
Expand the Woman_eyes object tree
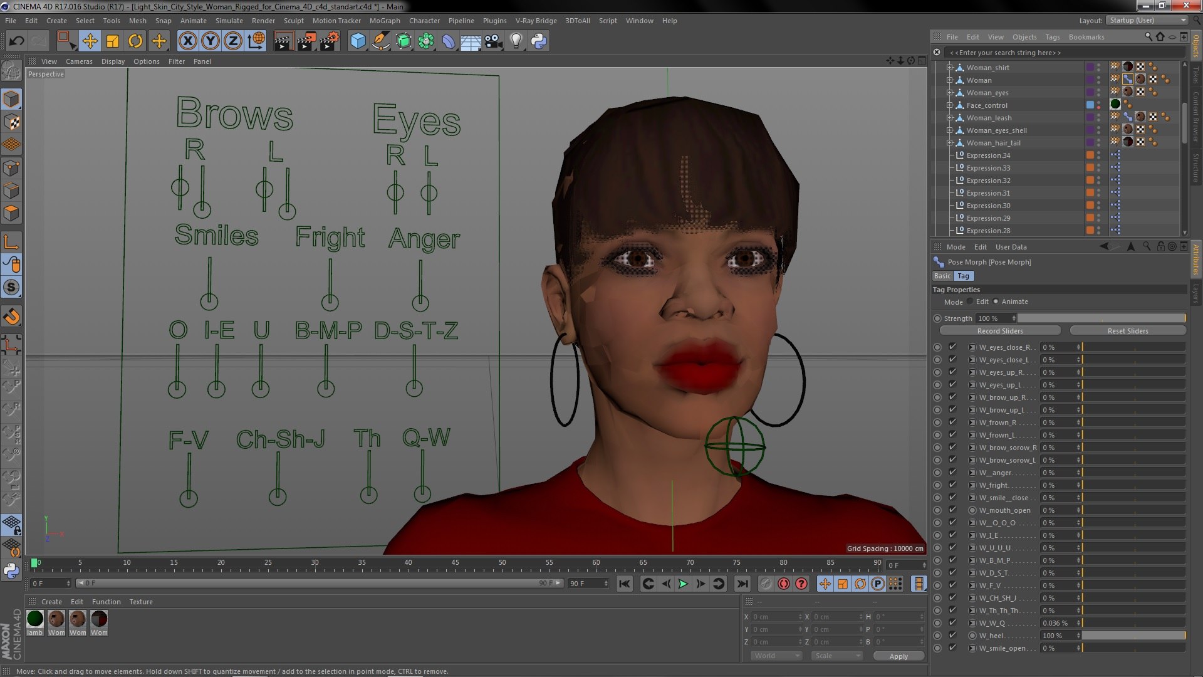pos(949,93)
